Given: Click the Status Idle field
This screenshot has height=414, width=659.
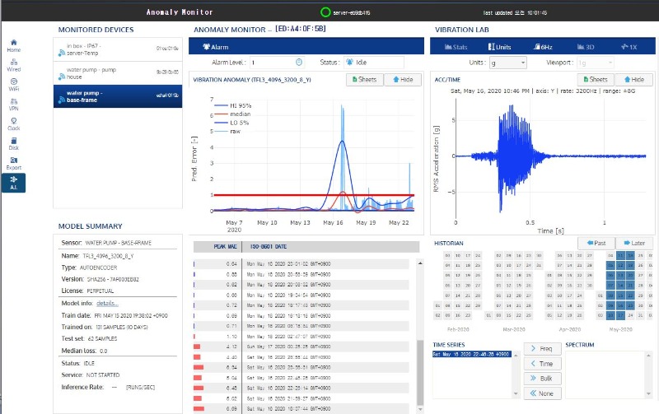Looking at the screenshot, I should 374,63.
